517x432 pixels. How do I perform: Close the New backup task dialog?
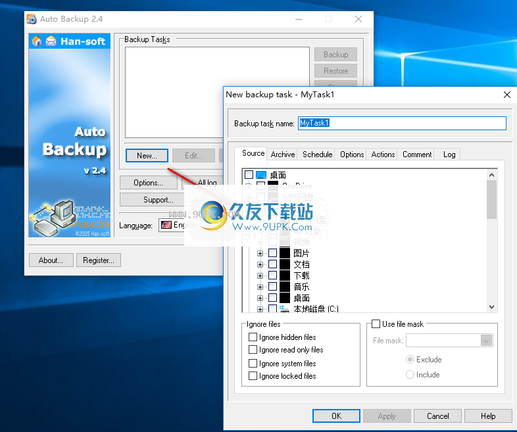click(x=506, y=95)
